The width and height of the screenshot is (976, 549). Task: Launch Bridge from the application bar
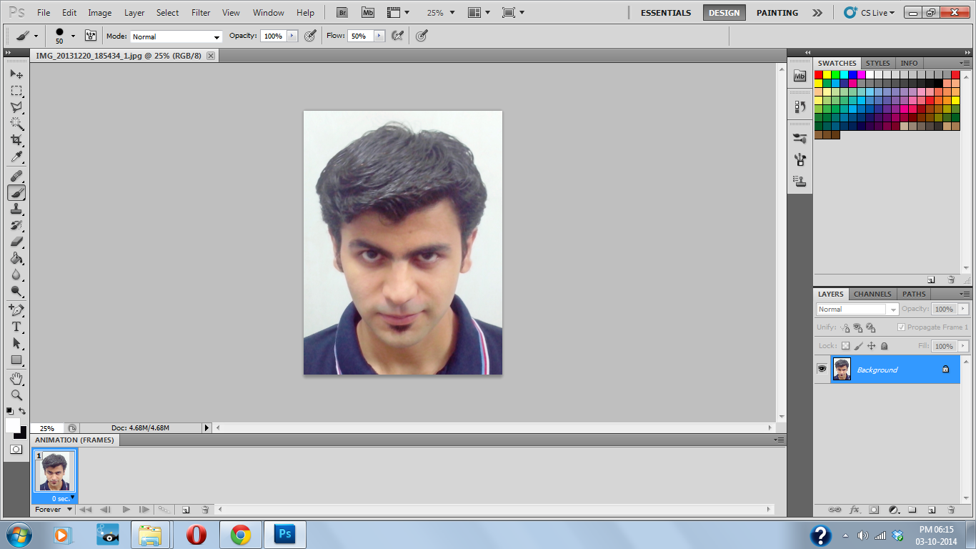(342, 13)
